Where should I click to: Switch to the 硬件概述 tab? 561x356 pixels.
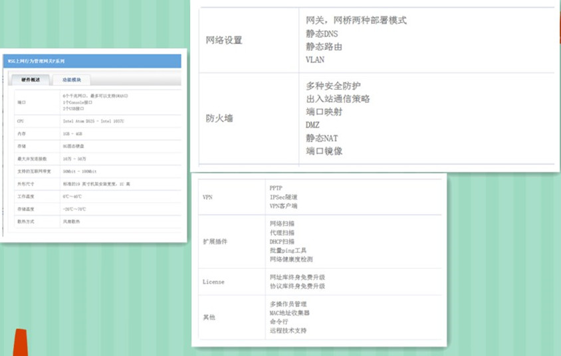coord(30,80)
